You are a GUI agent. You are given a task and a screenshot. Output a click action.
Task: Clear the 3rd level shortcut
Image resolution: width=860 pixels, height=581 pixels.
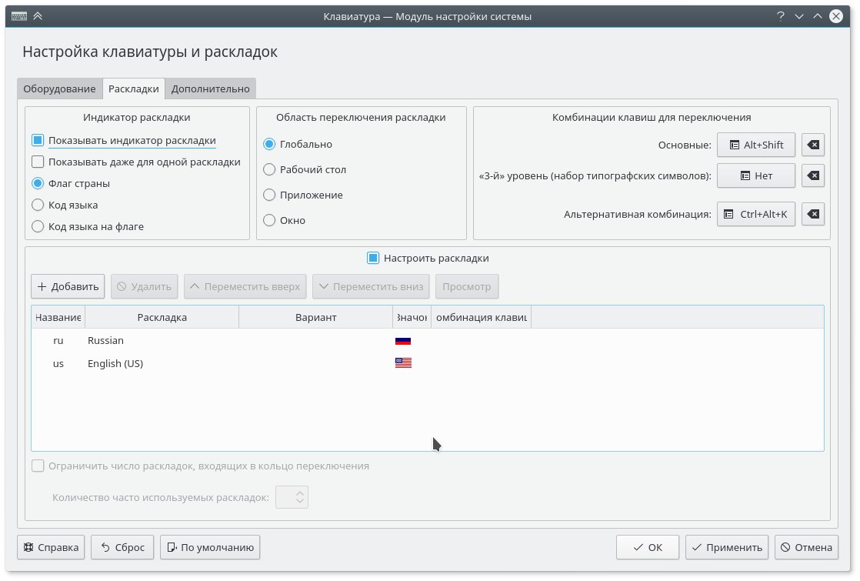[813, 175]
